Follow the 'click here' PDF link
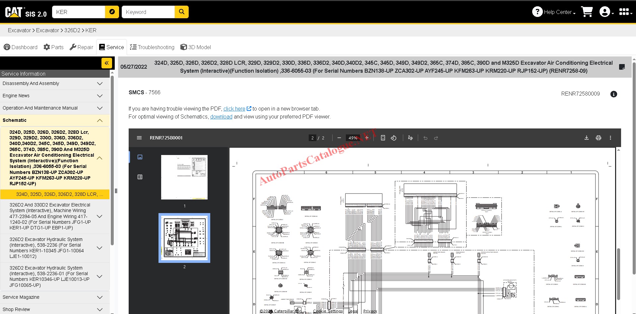 tap(234, 109)
